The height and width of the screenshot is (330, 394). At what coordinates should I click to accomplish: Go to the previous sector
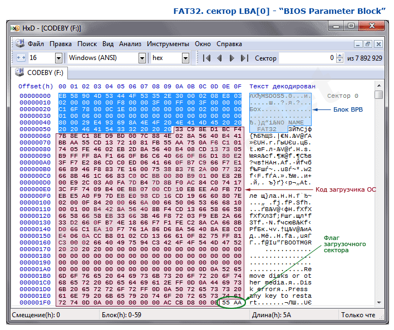219,58
